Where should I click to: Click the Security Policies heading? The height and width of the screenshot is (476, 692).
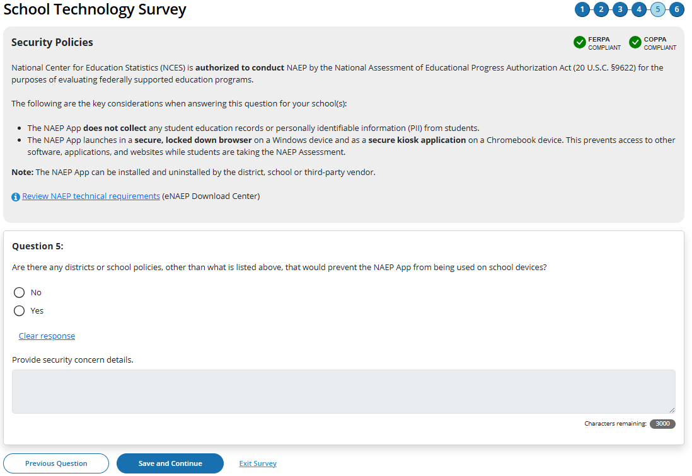(x=52, y=43)
